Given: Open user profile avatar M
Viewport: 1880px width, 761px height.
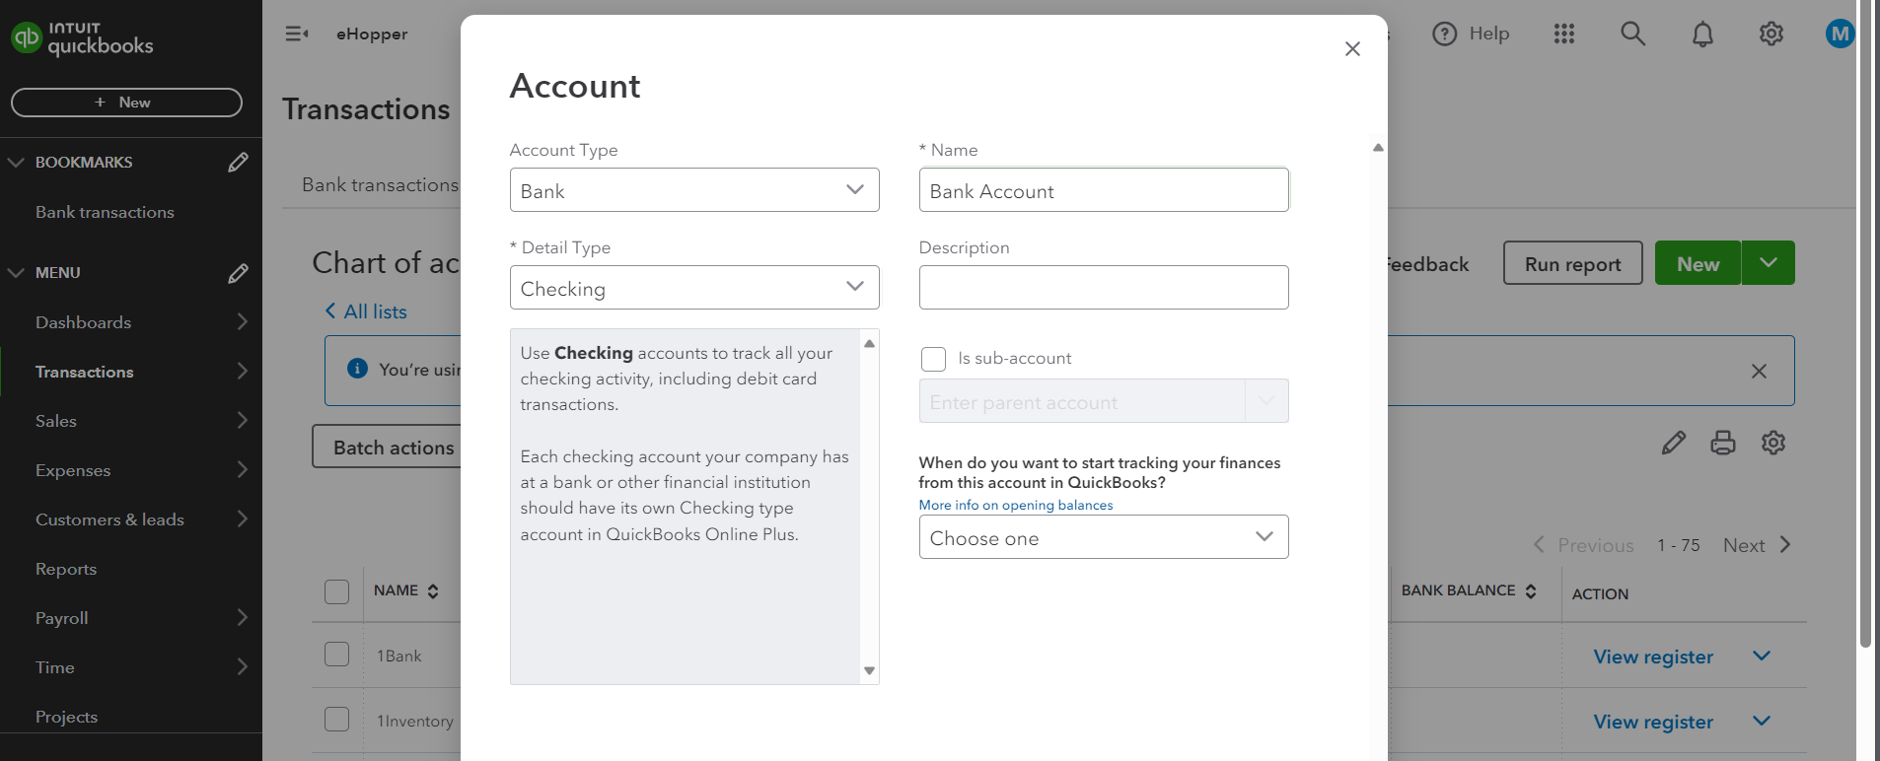Looking at the screenshot, I should click(x=1840, y=34).
